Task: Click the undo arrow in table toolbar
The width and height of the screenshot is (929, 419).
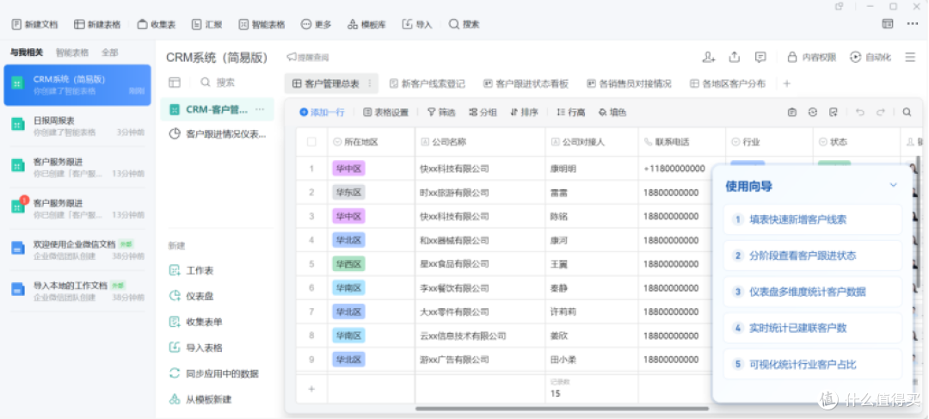Action: point(860,112)
